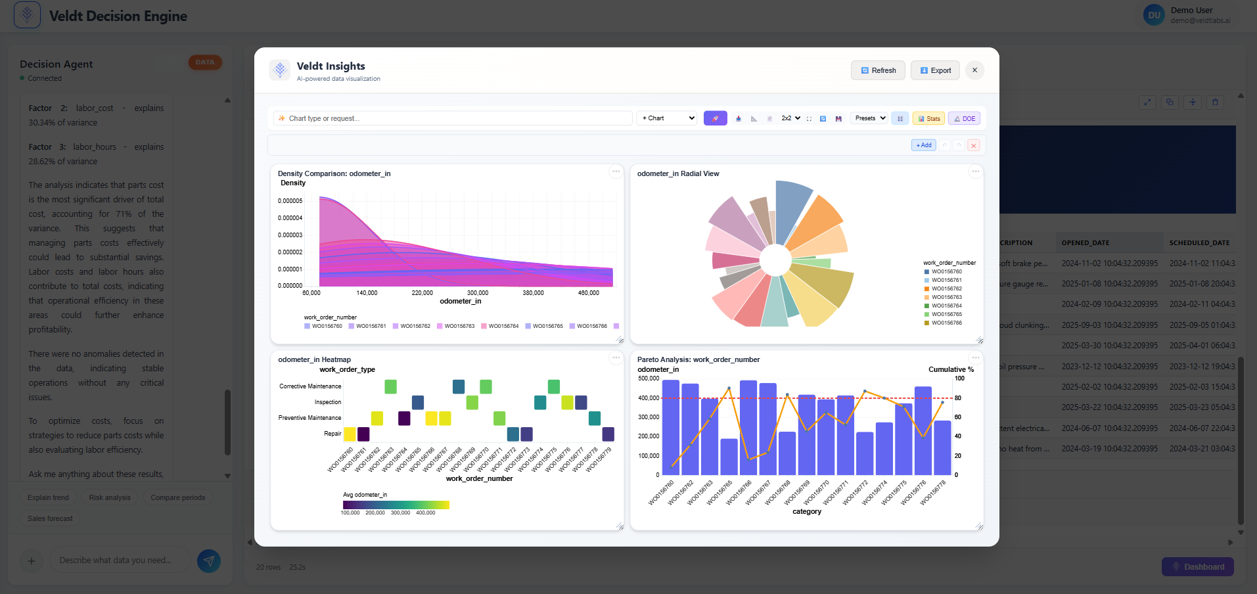
Task: Toggle the Stats panel button
Action: point(928,118)
